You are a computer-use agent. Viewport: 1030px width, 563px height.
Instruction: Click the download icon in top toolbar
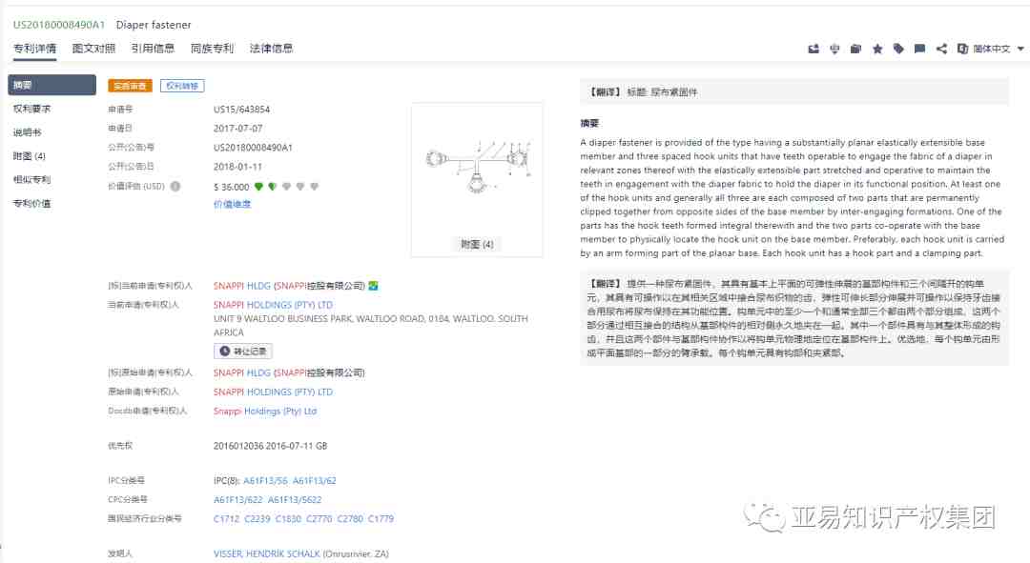(x=834, y=49)
